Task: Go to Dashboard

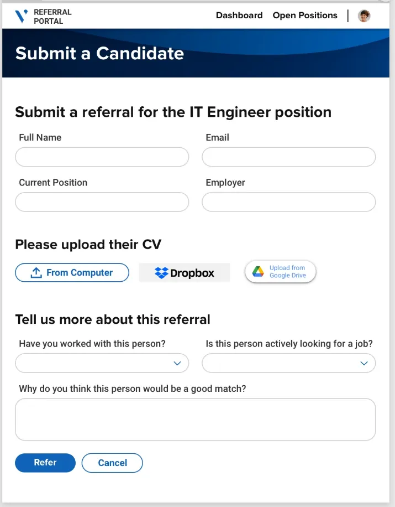Action: pos(239,15)
